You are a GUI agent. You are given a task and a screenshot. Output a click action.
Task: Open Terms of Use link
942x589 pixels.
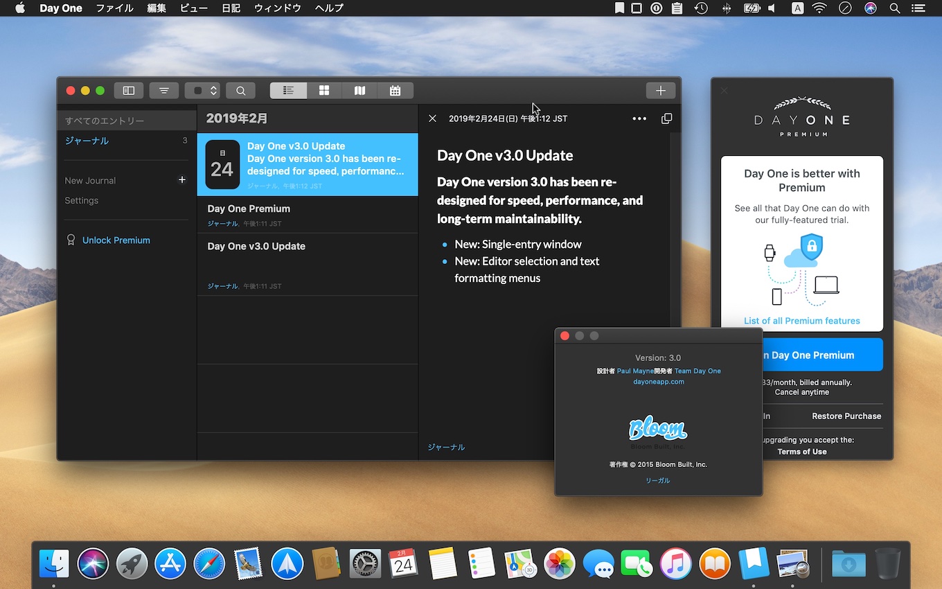coord(802,451)
